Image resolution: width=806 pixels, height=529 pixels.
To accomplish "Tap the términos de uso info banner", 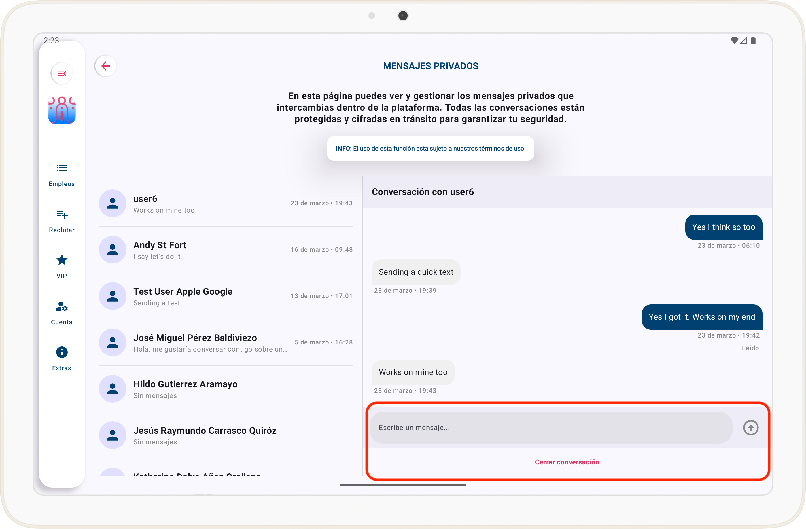I will [x=430, y=149].
